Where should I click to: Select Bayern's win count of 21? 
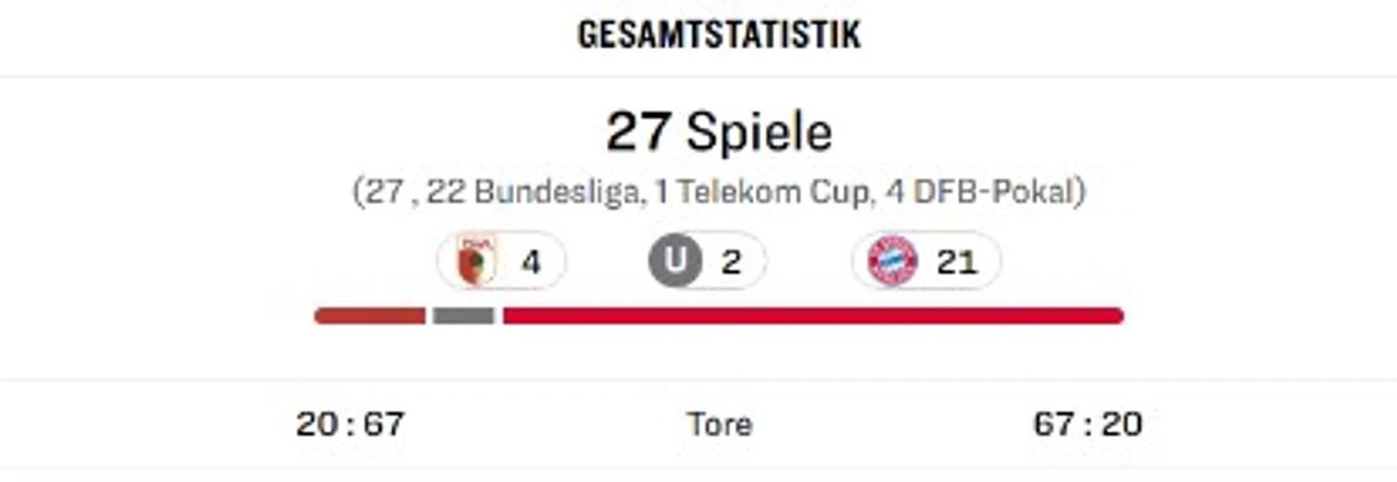pos(957,262)
